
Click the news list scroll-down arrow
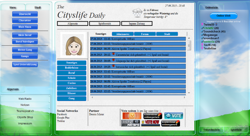189,93
